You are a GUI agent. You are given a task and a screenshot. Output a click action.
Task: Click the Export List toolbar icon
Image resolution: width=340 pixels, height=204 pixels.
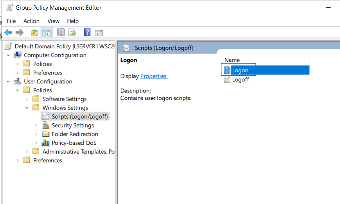72,33
